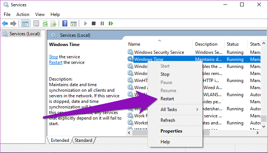Click gear icon of the WinHT row
The height and width of the screenshot is (153, 268).
click(130, 80)
